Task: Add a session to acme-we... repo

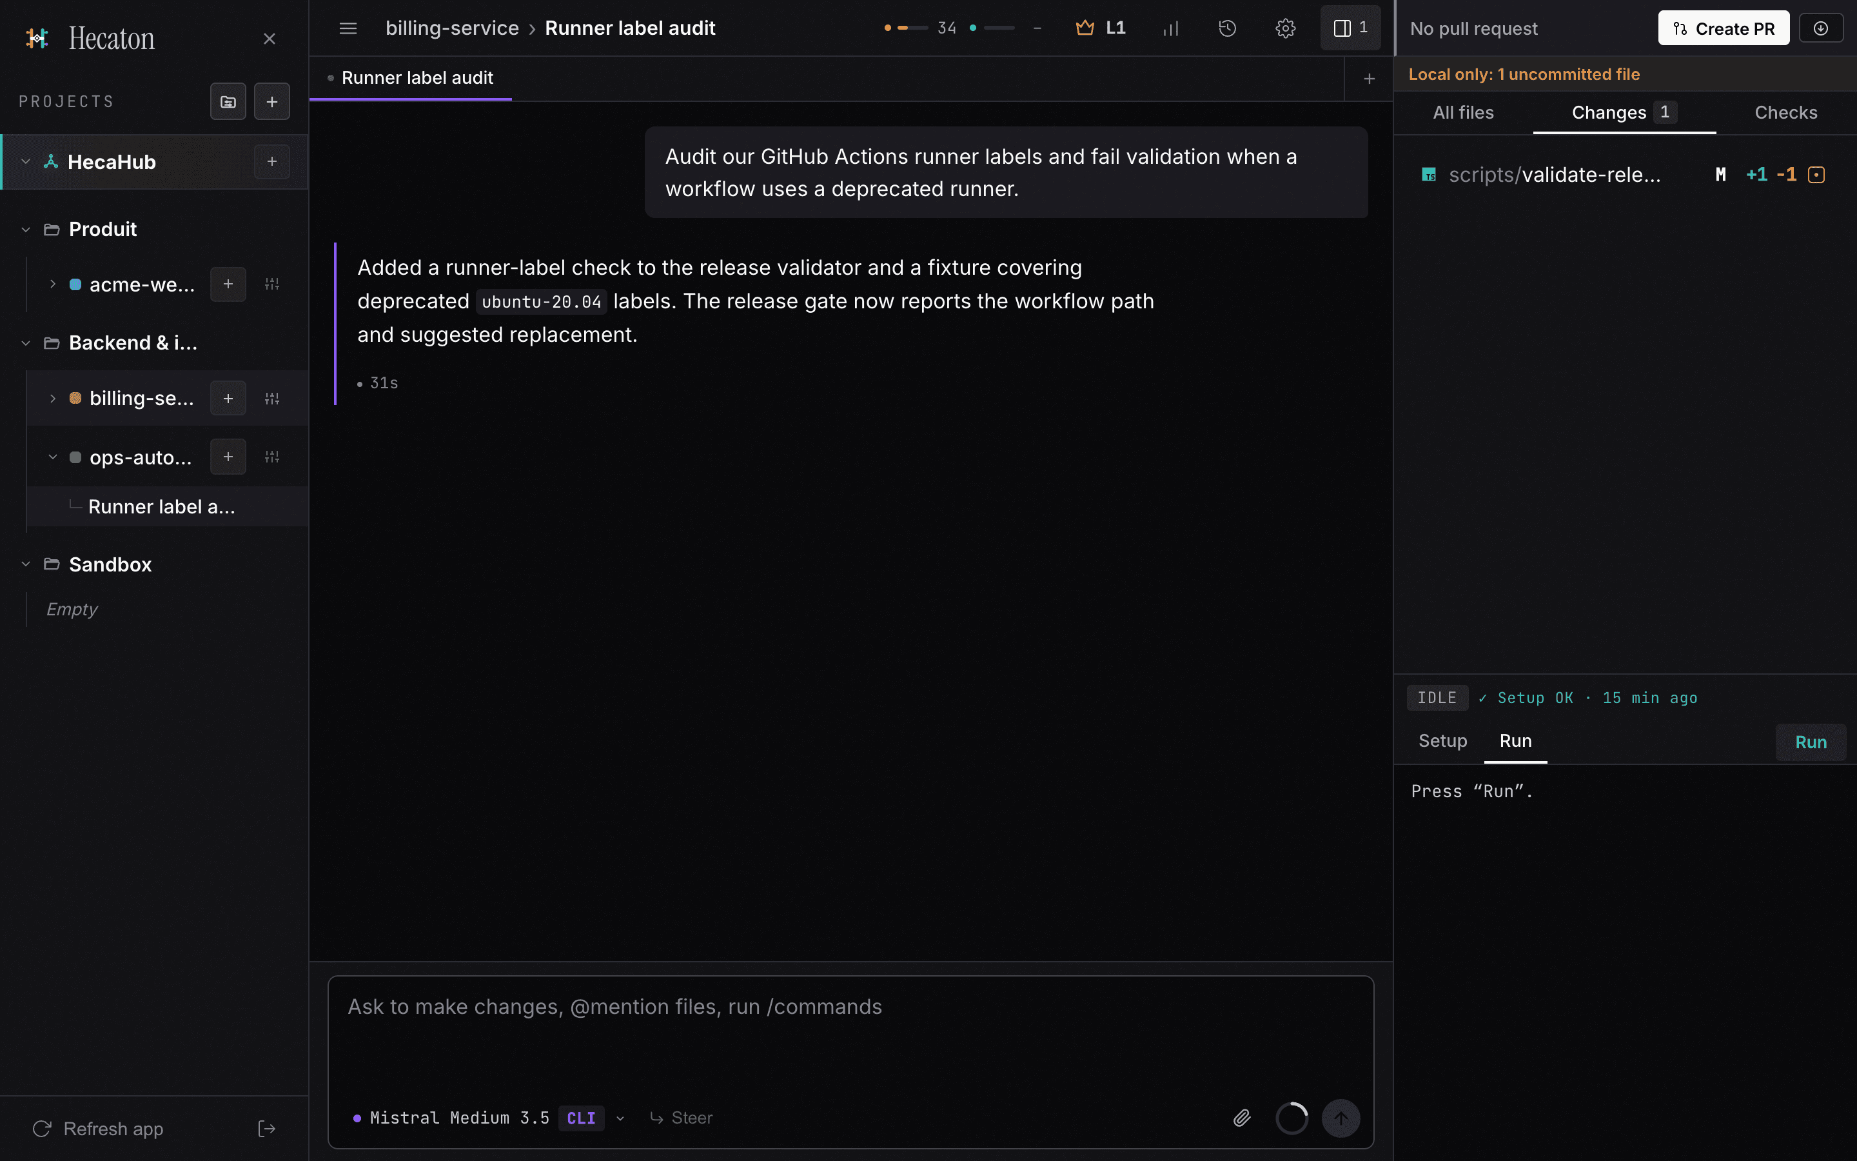Action: [228, 284]
